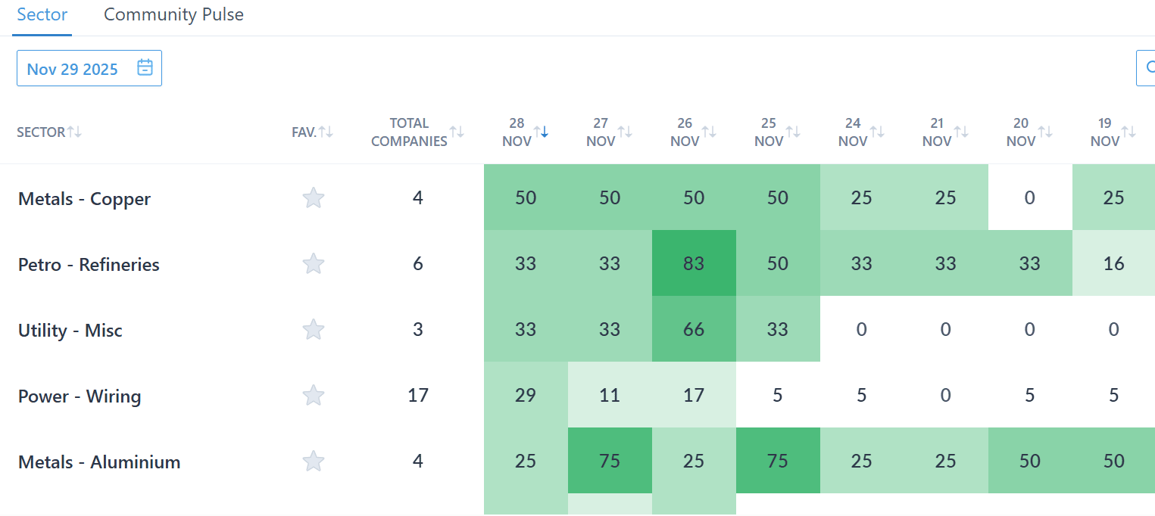This screenshot has width=1155, height=516.
Task: Sort by the 26 NOV column arrows
Action: coord(709,132)
